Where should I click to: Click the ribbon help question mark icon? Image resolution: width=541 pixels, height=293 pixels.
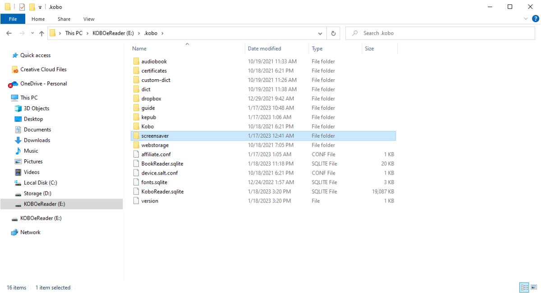535,19
